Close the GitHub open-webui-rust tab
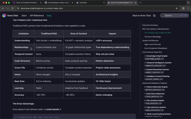191x119 pixels. point(72,3)
